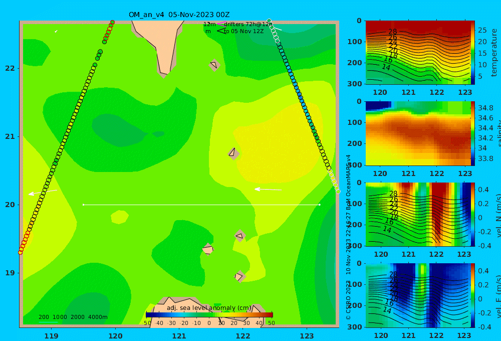Click the small triangular island near 20.75°N
501x341 pixels.
pos(233,153)
